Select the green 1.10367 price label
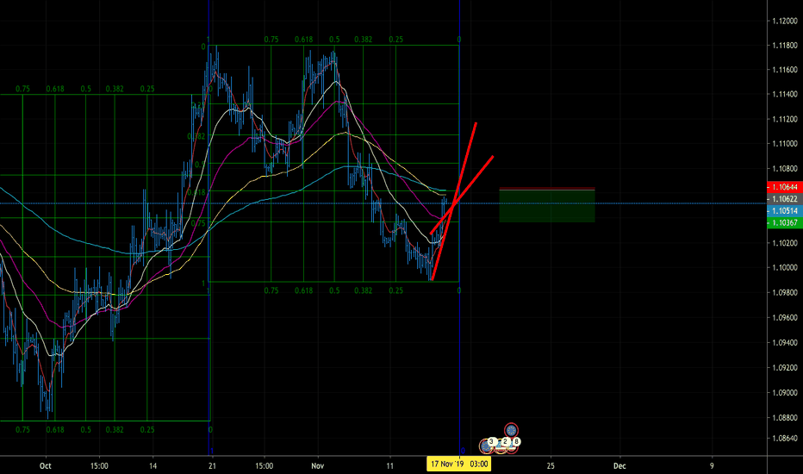The height and width of the screenshot is (474, 803). (x=783, y=222)
